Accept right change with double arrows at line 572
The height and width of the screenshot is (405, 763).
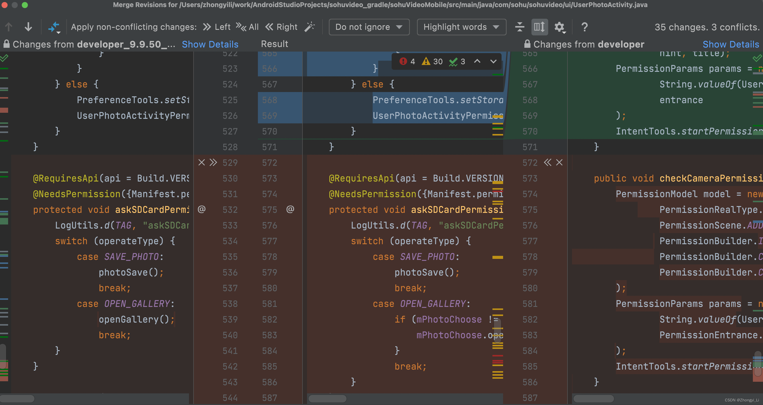[x=548, y=163]
